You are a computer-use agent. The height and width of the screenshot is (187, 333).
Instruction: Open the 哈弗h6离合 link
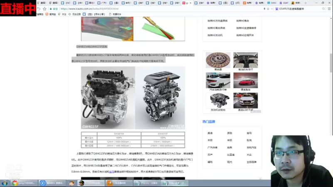tap(243, 21)
